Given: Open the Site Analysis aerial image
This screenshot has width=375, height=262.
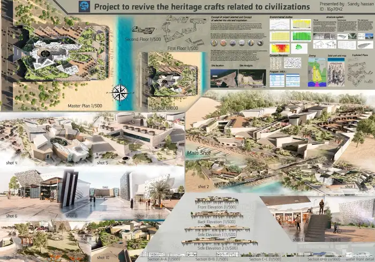Looking at the screenshot, I should [x=252, y=78].
